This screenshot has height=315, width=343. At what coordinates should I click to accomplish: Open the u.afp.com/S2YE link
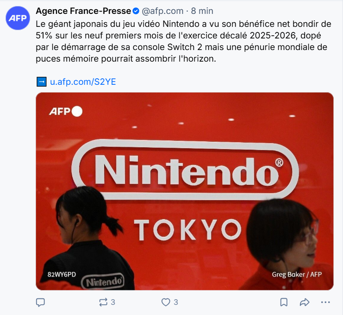click(83, 82)
